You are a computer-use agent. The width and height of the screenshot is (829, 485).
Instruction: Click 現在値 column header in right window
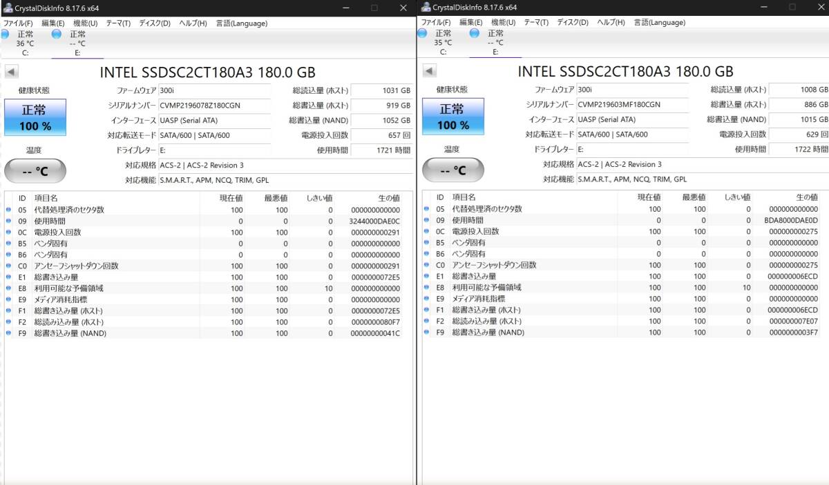click(649, 197)
